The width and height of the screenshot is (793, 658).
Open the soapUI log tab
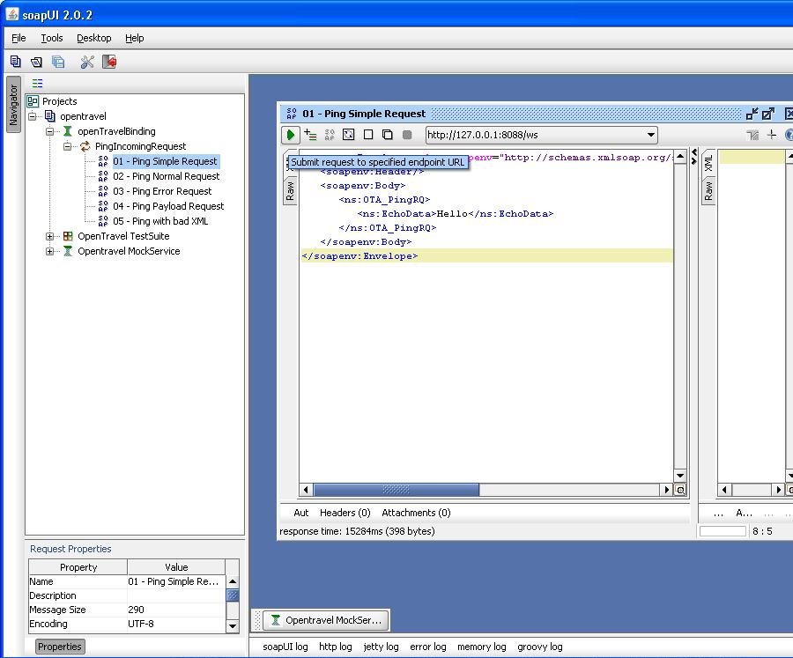click(285, 647)
